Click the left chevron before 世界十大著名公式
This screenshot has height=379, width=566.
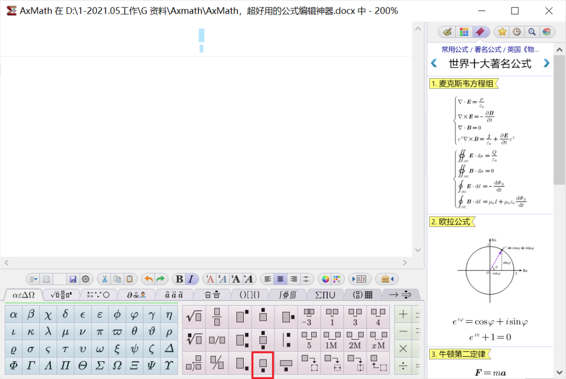434,63
